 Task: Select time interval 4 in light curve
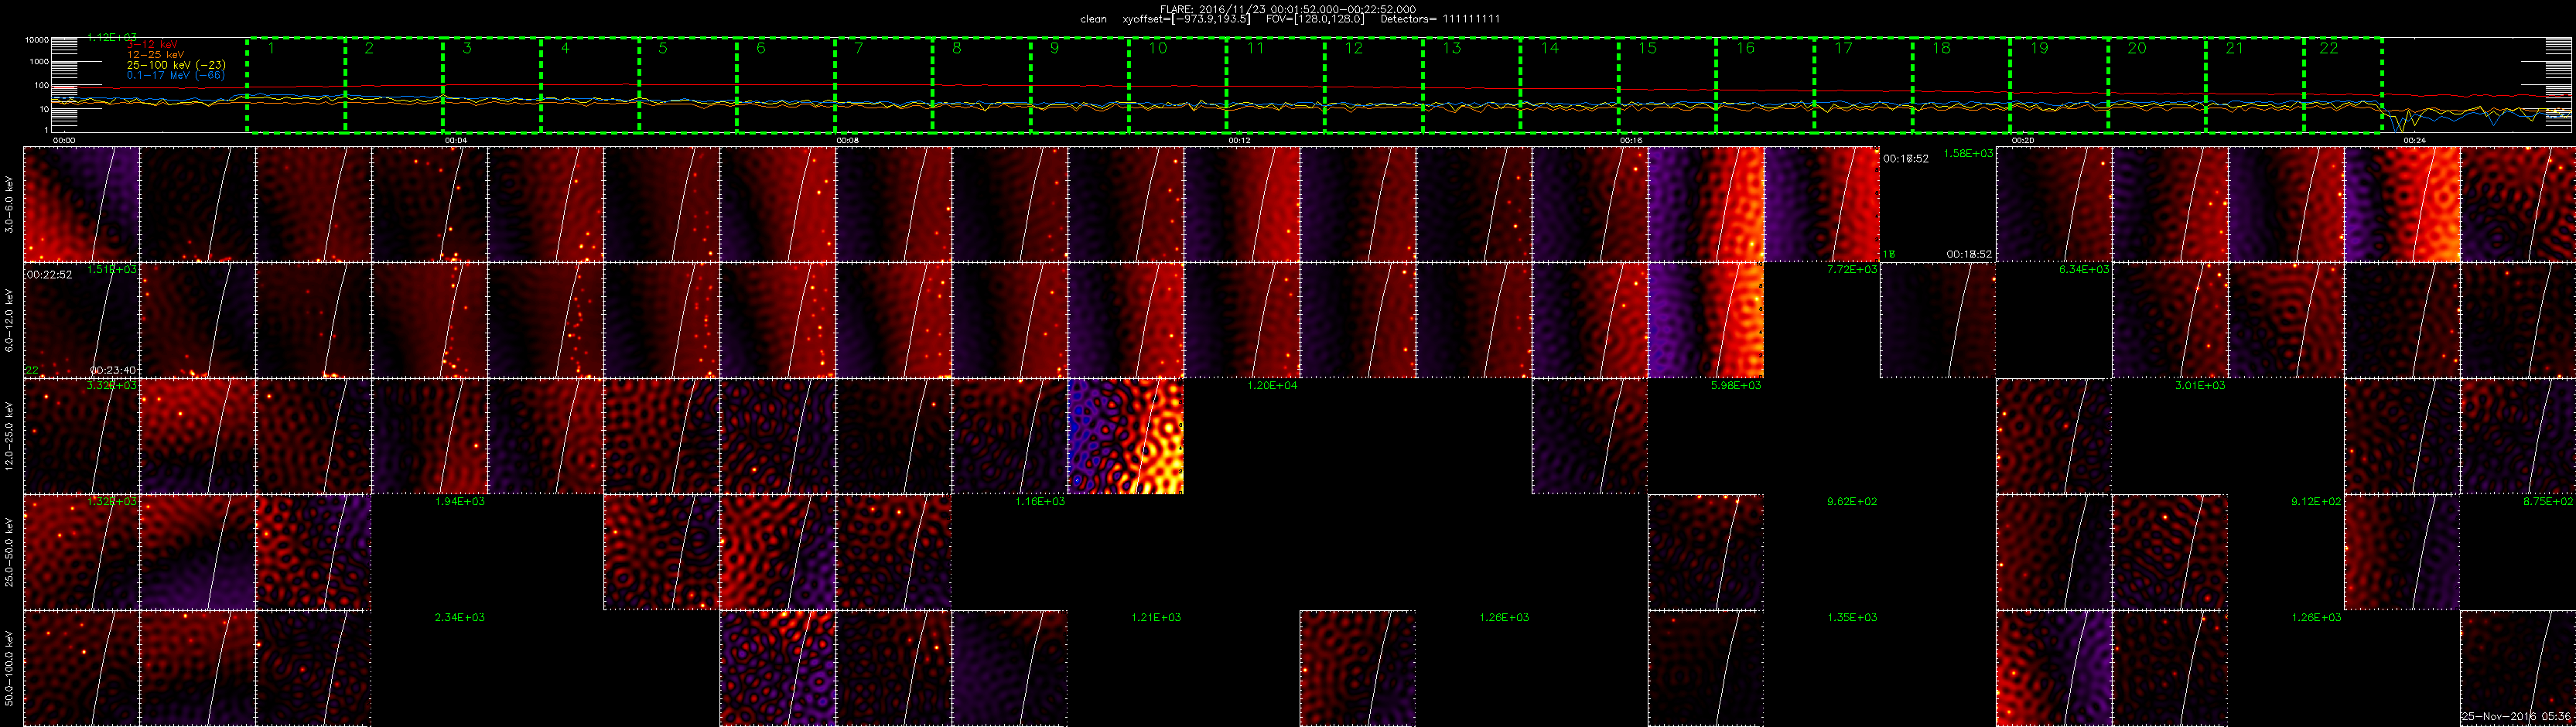[x=590, y=85]
